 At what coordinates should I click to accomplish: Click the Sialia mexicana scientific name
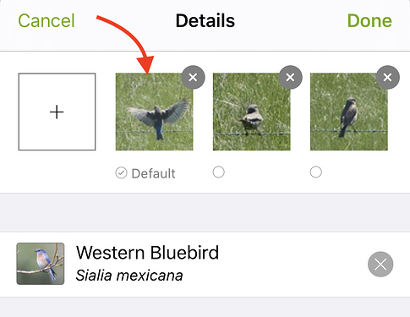[x=129, y=276]
